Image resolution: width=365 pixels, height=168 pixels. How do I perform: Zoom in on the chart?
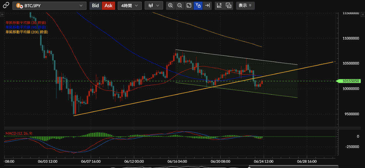(170, 5)
